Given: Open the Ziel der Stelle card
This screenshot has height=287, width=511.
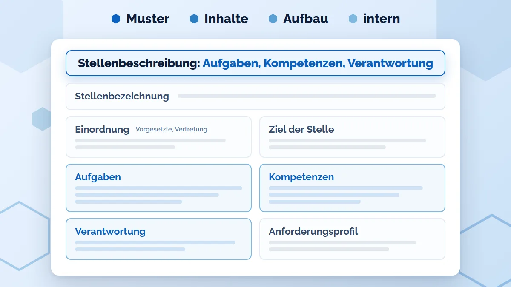Looking at the screenshot, I should [x=352, y=137].
